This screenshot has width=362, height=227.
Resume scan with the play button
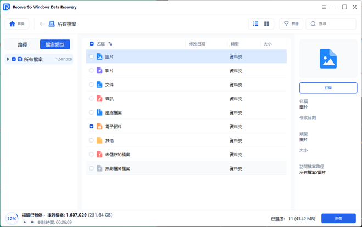click(25, 222)
